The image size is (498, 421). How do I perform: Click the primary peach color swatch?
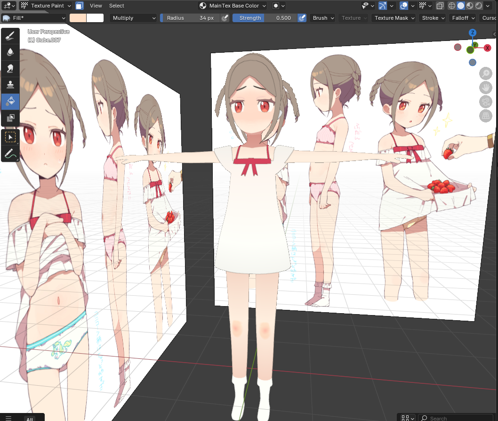(78, 18)
